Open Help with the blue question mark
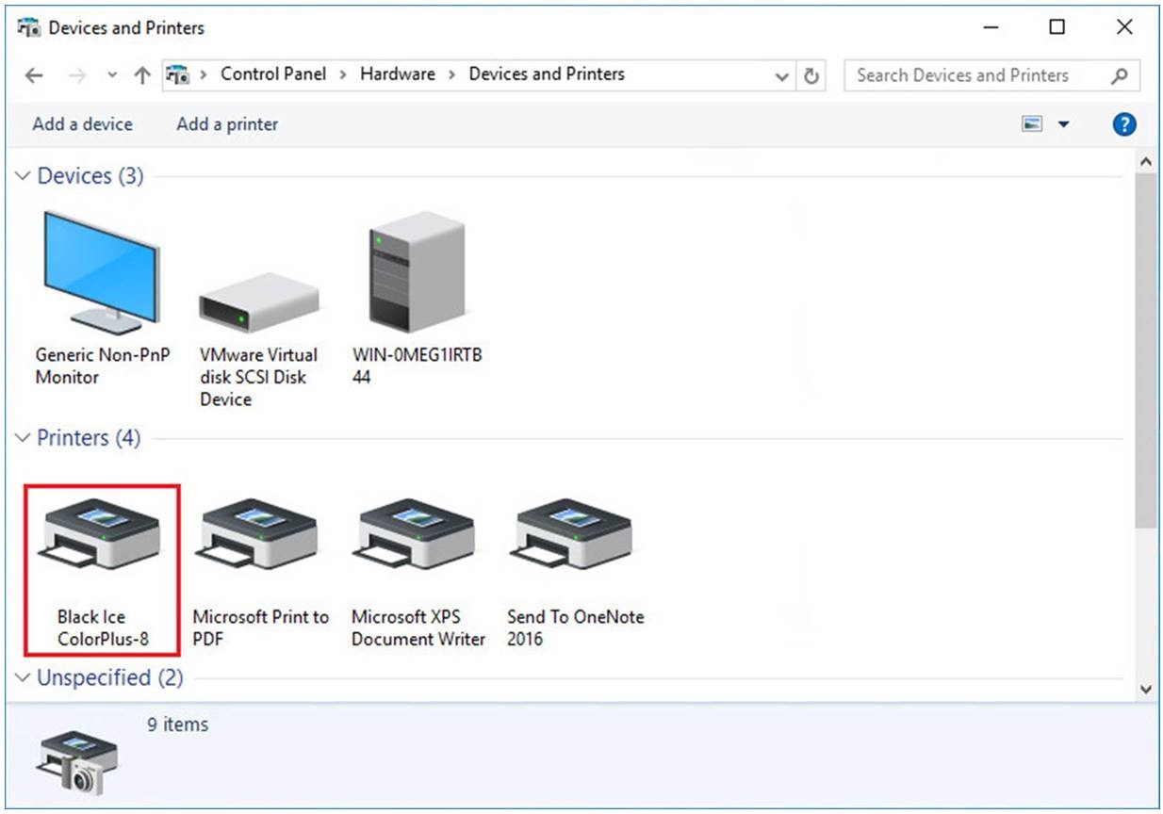The height and width of the screenshot is (814, 1163). 1123,124
